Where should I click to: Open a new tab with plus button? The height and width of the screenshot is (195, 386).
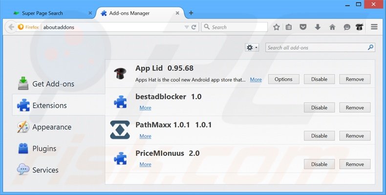click(191, 13)
